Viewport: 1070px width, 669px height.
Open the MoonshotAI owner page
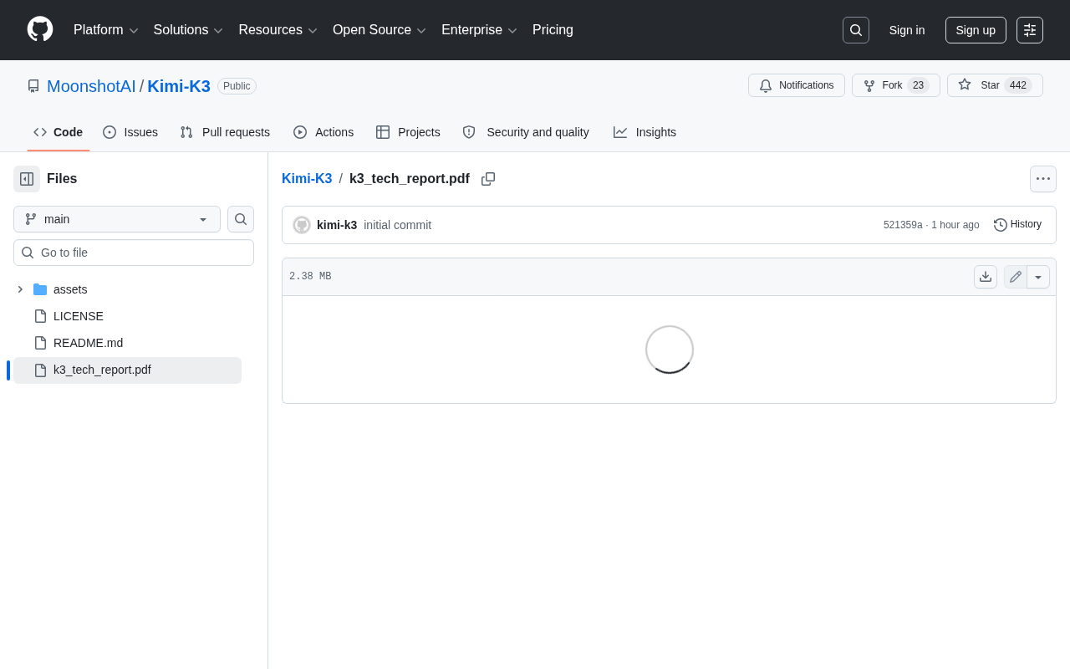(x=91, y=86)
